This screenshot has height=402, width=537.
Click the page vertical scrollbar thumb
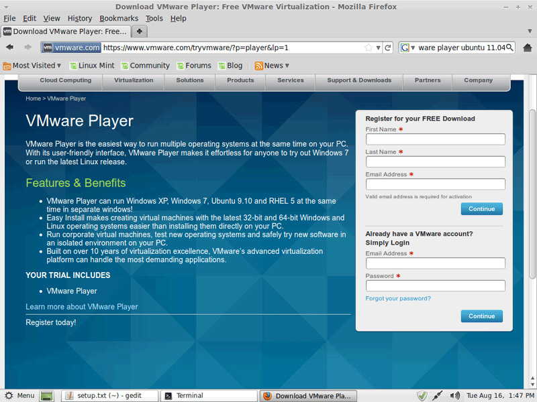coord(532,194)
